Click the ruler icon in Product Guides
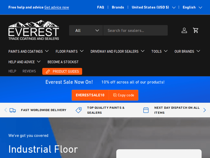This screenshot has height=158, width=210. tap(48, 71)
